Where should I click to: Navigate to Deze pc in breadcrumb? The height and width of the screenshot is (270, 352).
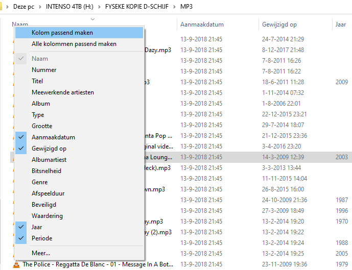[x=24, y=7]
